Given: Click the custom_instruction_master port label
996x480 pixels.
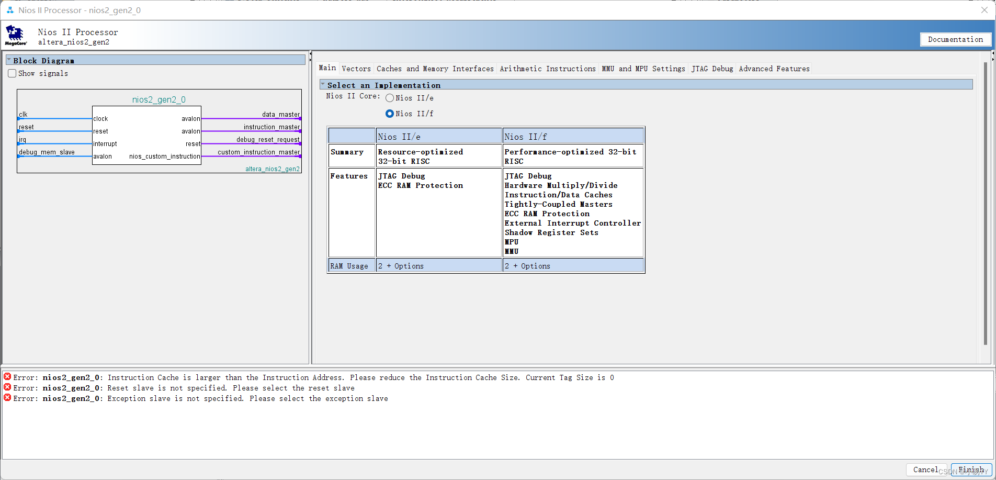Looking at the screenshot, I should pos(259,152).
